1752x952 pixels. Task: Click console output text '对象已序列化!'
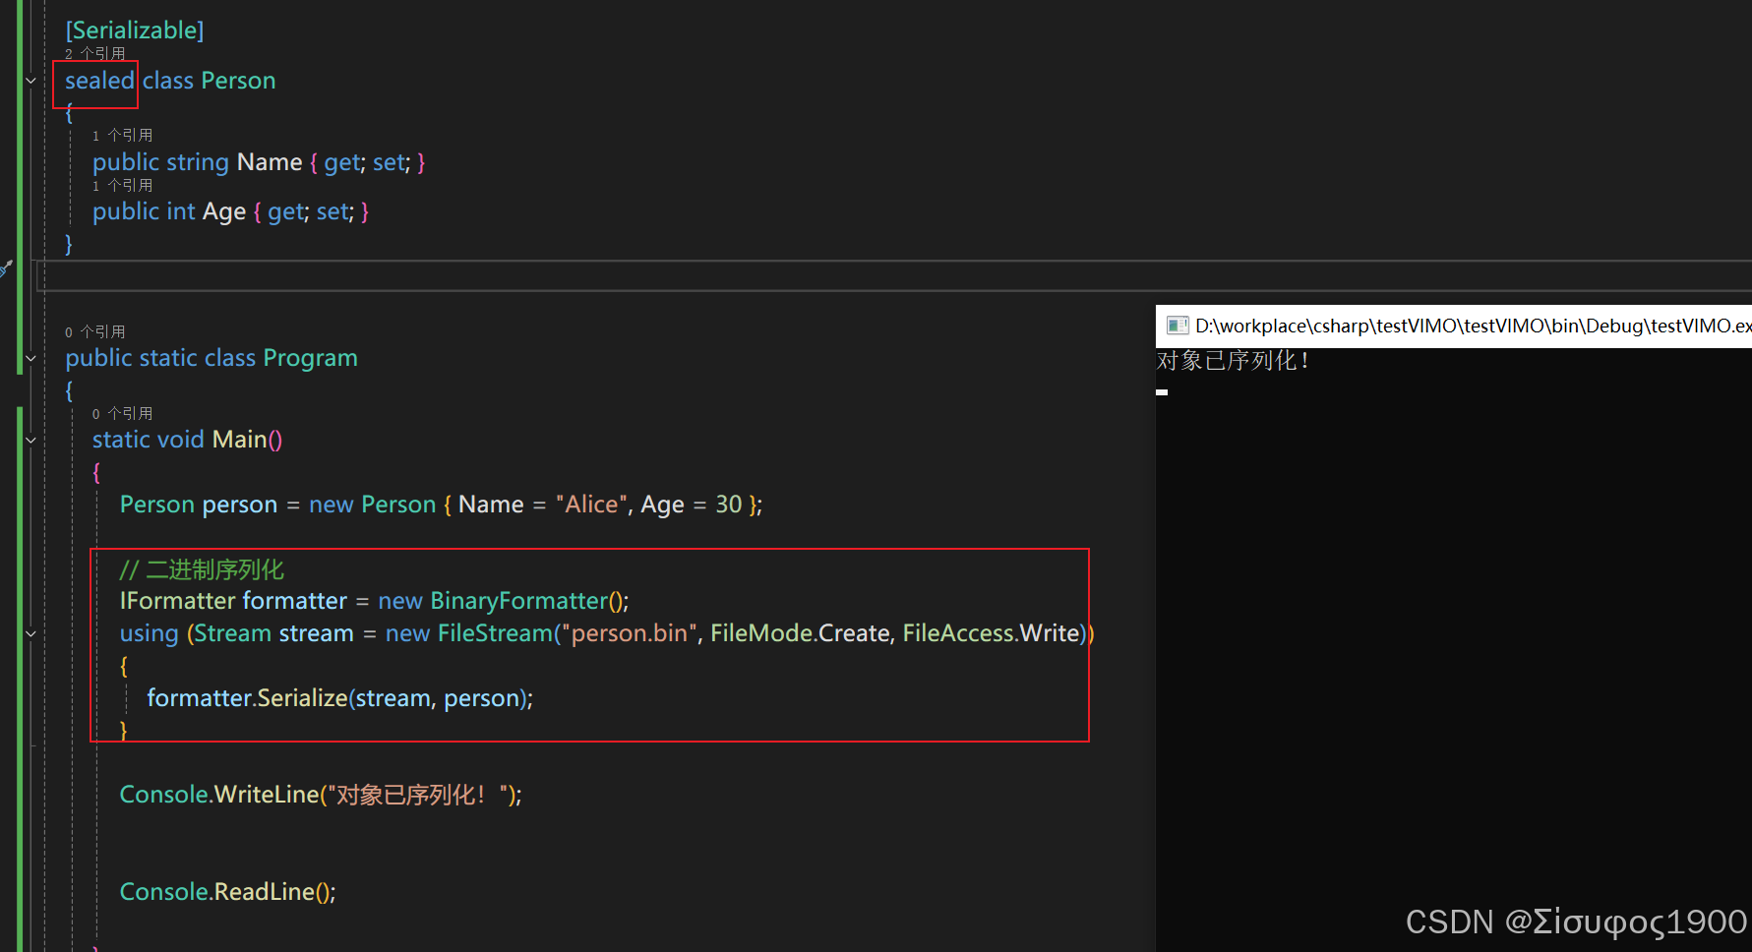pyautogui.click(x=1233, y=361)
